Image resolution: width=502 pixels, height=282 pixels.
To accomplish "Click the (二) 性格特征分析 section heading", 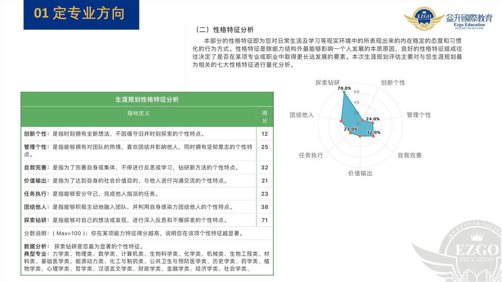I will [224, 30].
